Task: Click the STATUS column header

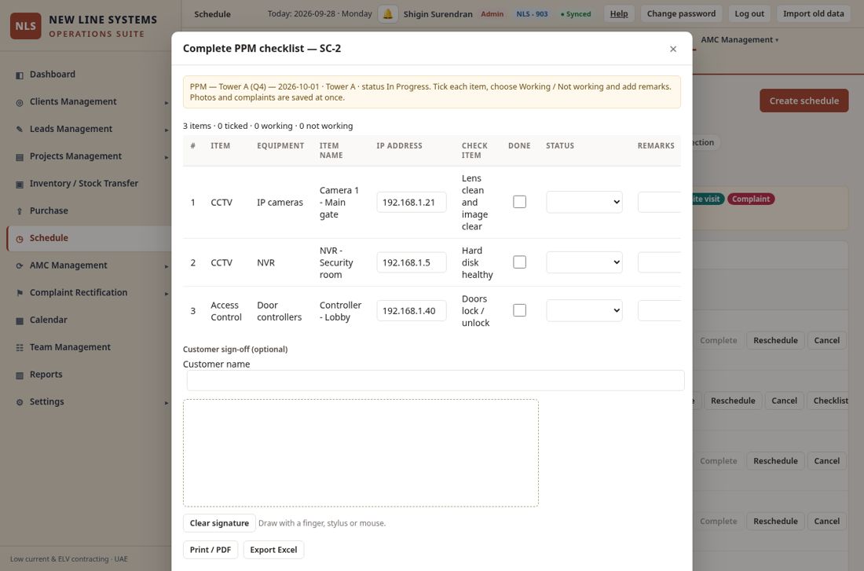Action: pyautogui.click(x=560, y=145)
